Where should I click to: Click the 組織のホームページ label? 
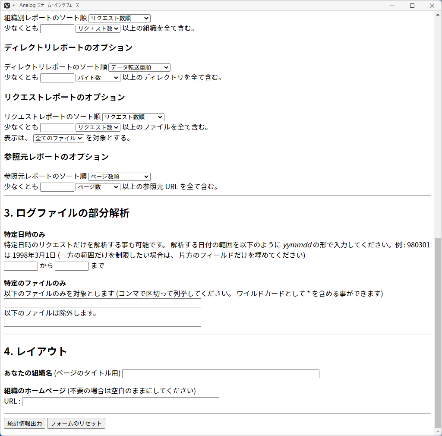pyautogui.click(x=35, y=391)
